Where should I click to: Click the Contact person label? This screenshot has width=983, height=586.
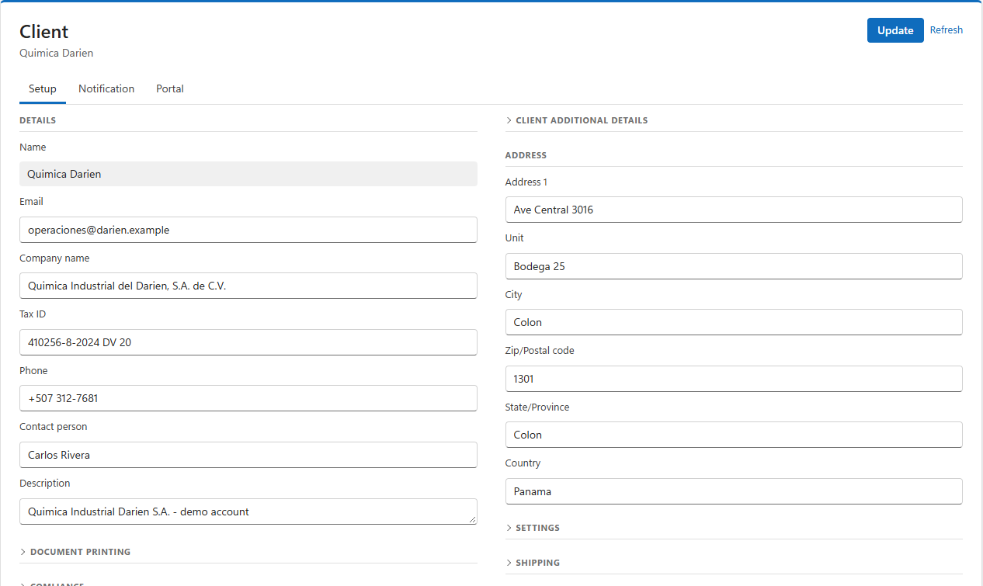pos(54,427)
